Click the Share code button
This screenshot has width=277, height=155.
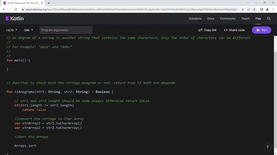tap(234, 30)
